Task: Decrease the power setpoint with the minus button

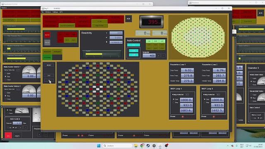Action: coord(164,55)
